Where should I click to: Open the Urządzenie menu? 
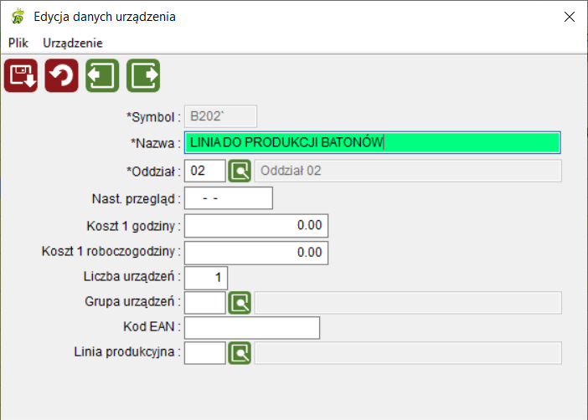click(73, 43)
